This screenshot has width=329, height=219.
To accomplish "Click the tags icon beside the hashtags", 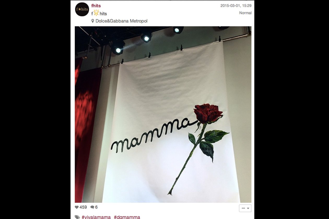I will click(x=77, y=217).
